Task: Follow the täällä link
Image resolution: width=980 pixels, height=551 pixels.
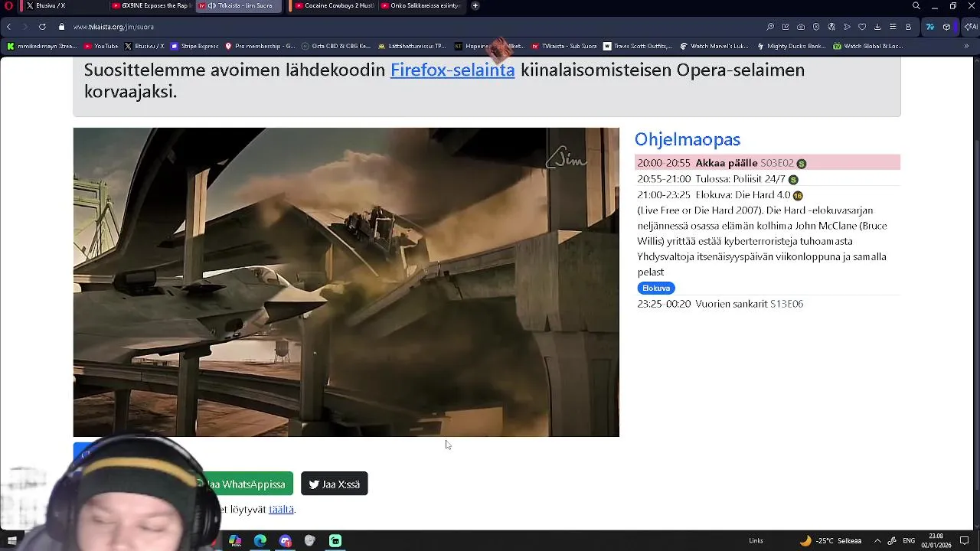Action: pyautogui.click(x=281, y=509)
